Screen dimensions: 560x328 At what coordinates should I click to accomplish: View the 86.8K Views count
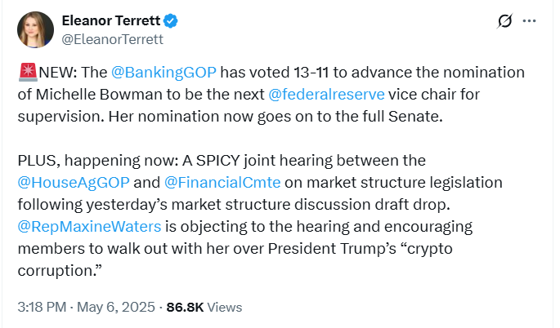pyautogui.click(x=204, y=308)
